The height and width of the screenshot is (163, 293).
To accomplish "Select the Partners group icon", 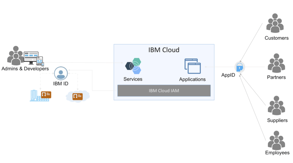I will (x=277, y=63).
